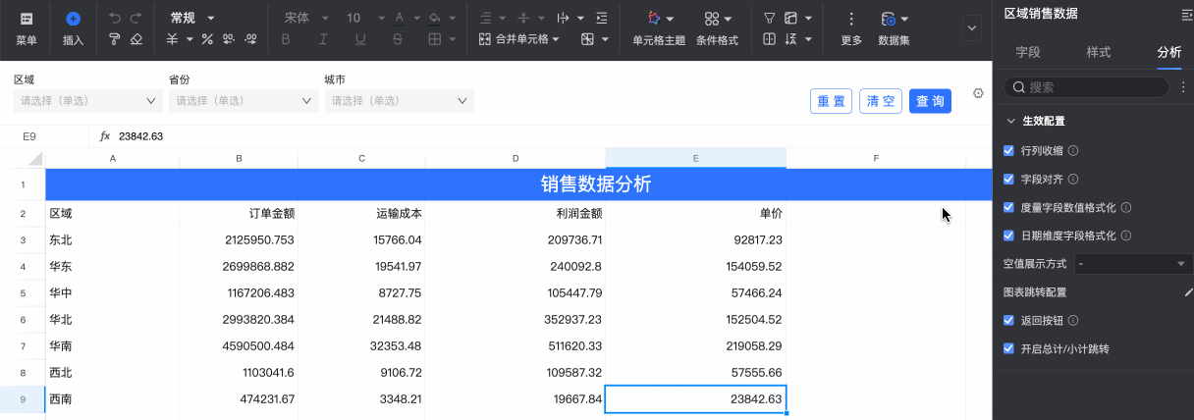The image size is (1194, 420).
Task: Click the underline U icon
Action: [x=360, y=39]
